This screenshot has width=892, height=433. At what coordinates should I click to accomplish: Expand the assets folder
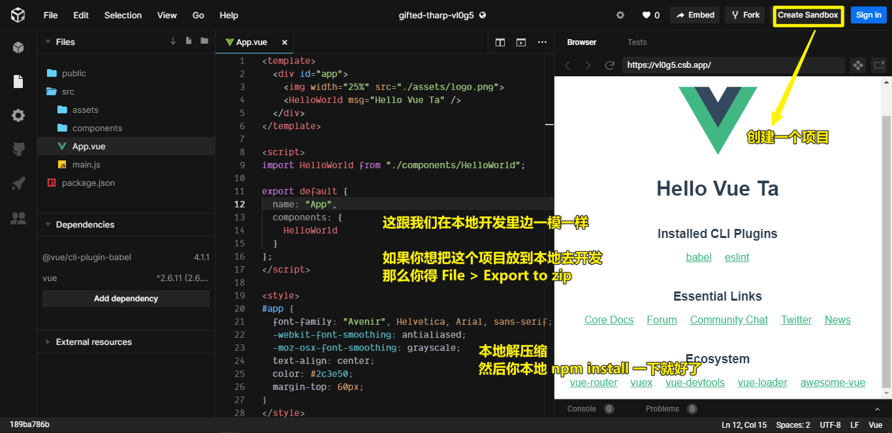click(126, 110)
